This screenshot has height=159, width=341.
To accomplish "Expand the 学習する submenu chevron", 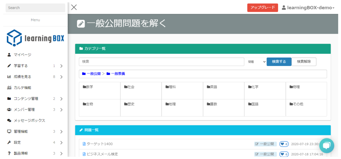I will tap(61, 66).
